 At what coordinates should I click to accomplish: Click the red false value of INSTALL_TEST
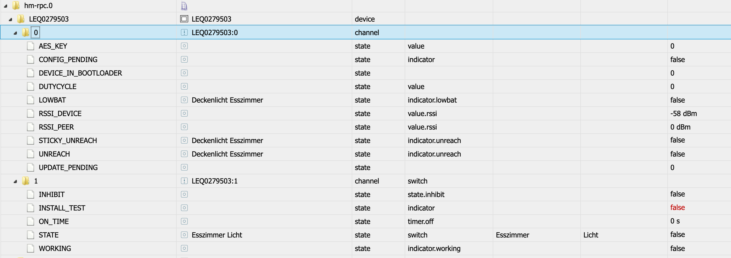point(677,208)
